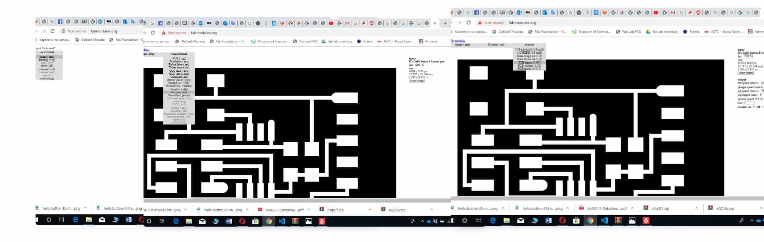This screenshot has height=242, width=764.
Task: Expand eQZJ8y.zip download chevron in middle window
Action: tap(431, 210)
